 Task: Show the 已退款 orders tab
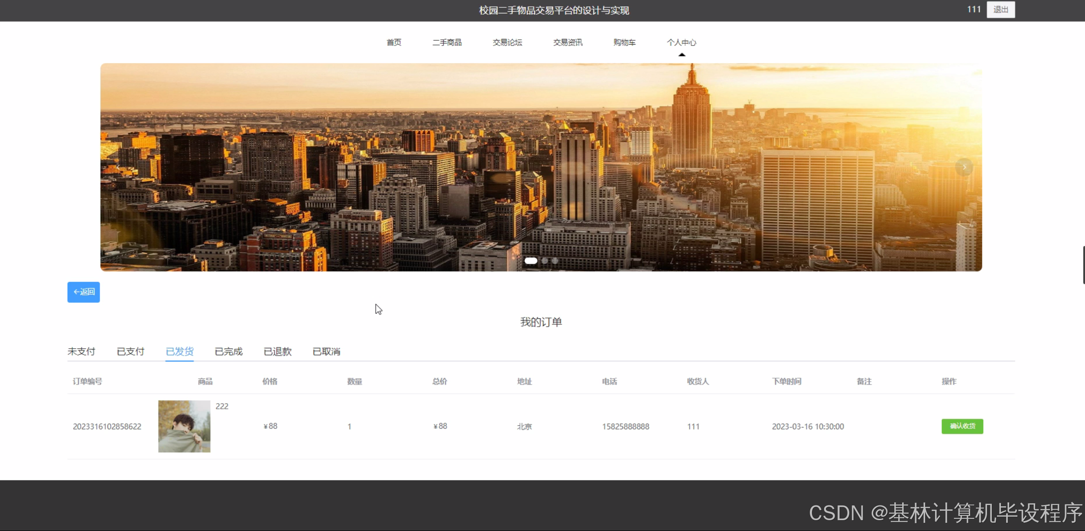pyautogui.click(x=277, y=351)
